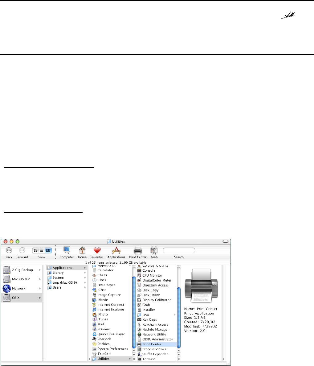Select the Users folder
Screen dimensions: 314x366
coord(67,287)
